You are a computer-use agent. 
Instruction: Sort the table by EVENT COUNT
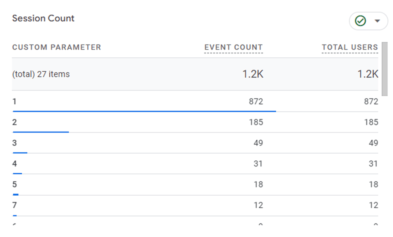pyautogui.click(x=234, y=47)
